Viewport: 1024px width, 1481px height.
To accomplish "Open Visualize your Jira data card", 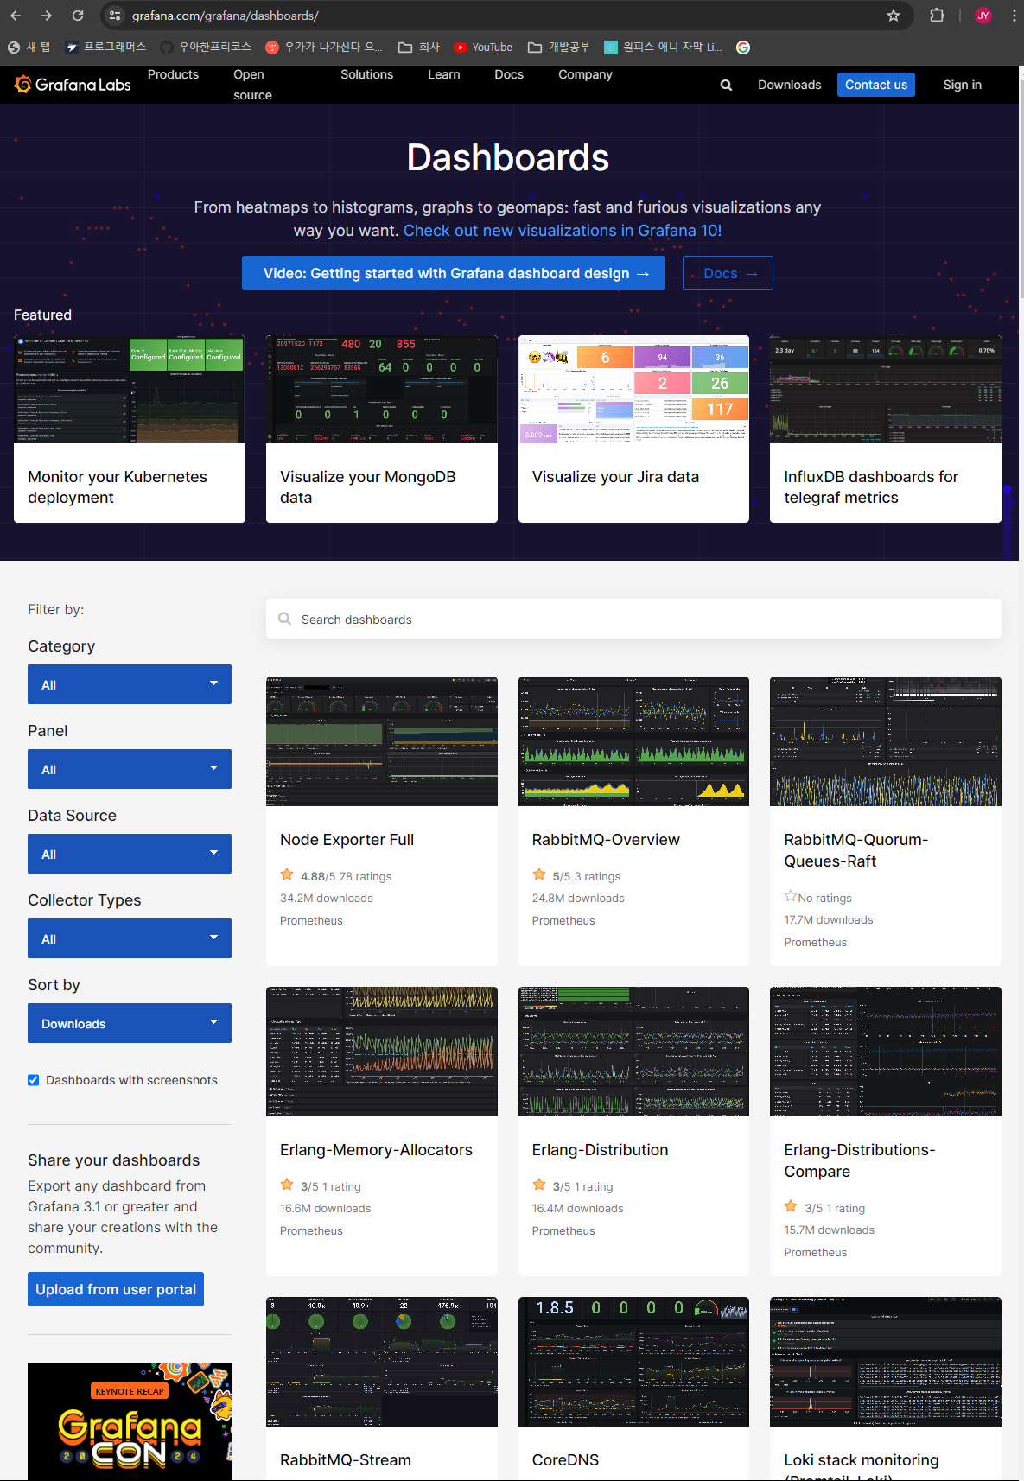I will tap(633, 429).
